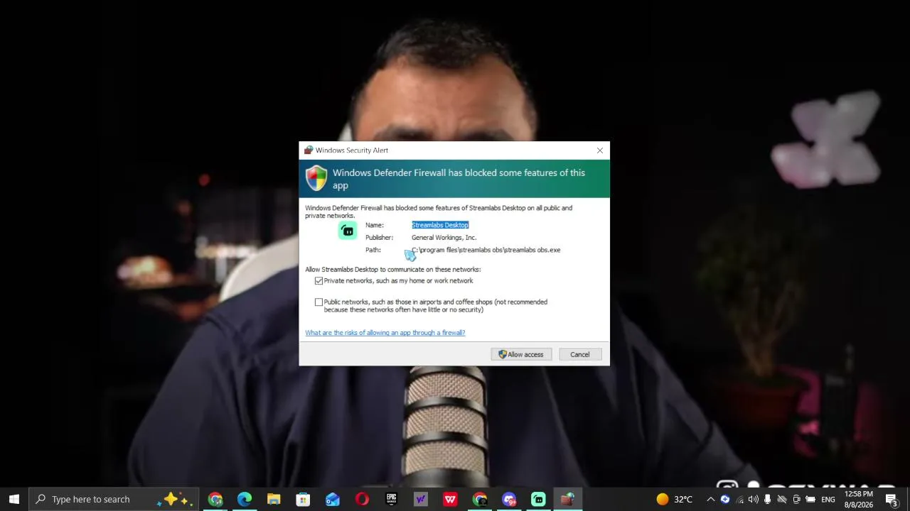The width and height of the screenshot is (910, 511).
Task: Click the battery status tray icon
Action: coord(810,499)
